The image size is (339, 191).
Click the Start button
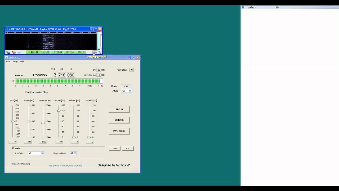(x=114, y=149)
